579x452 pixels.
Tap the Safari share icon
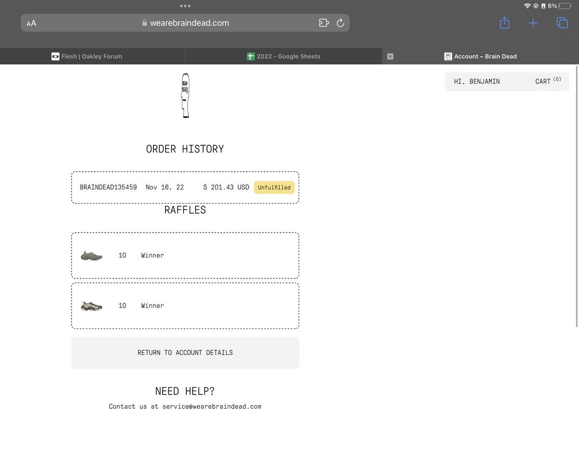point(504,23)
